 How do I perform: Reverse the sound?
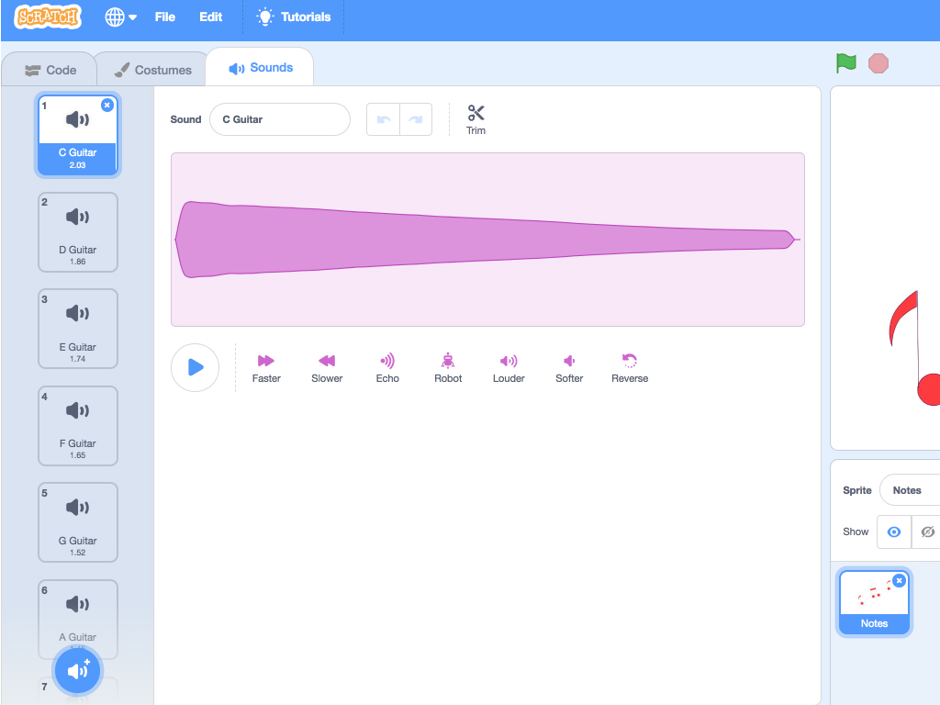pyautogui.click(x=630, y=368)
